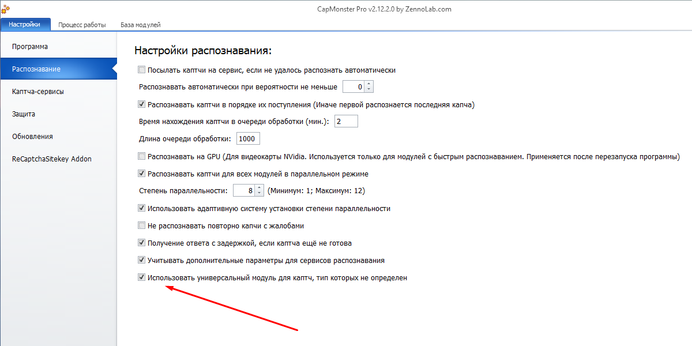This screenshot has width=692, height=346.
Task: Enable skipping repeat captchas with complaints
Action: (x=141, y=225)
